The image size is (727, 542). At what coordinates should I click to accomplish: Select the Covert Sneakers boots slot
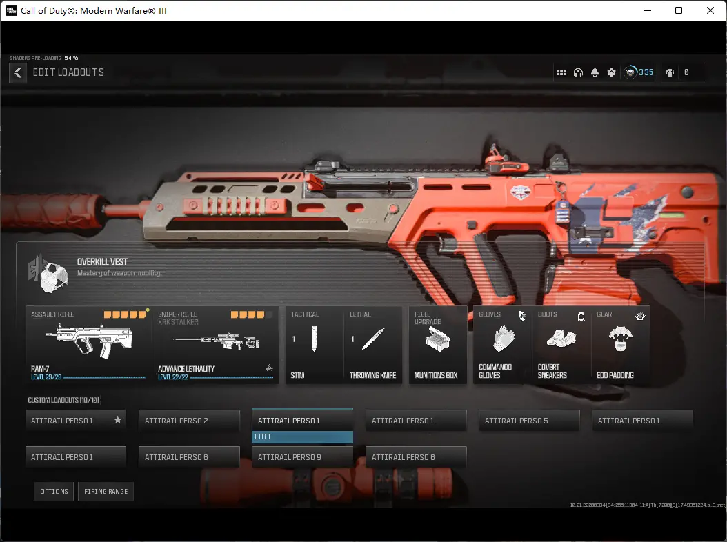[561, 345]
